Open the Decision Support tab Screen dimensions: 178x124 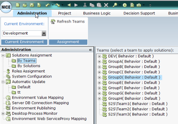click(x=139, y=13)
